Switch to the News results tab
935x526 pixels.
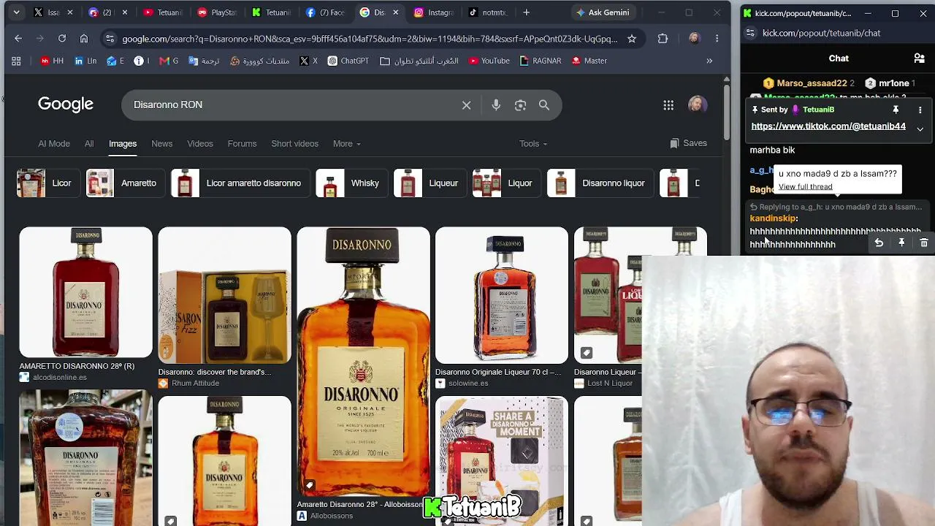pos(161,144)
